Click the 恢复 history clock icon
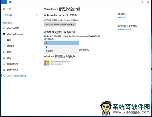152x117 pixels. pos(4,52)
